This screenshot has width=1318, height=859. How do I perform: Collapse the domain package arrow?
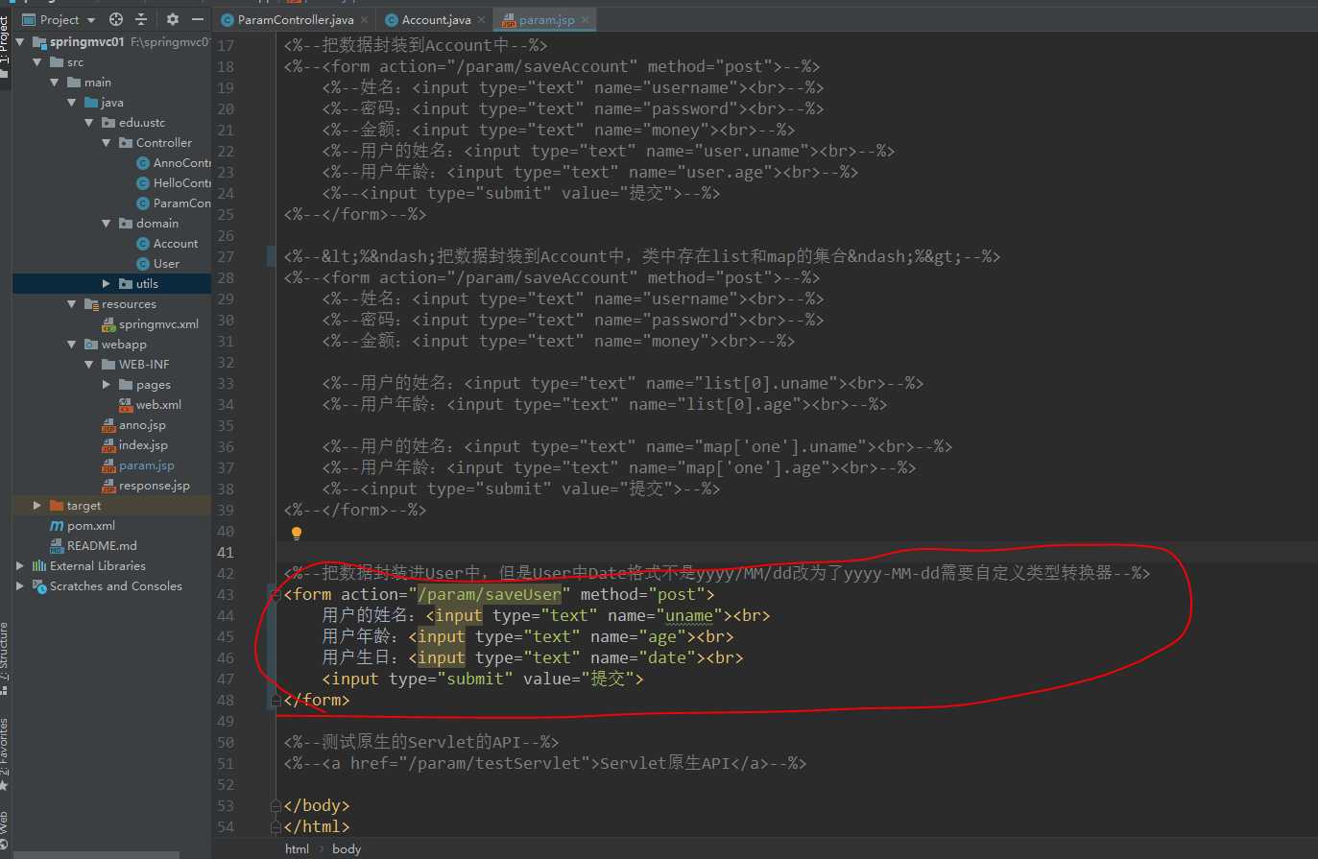[107, 224]
